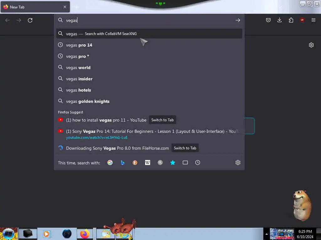Search bookmarks with the star icon
This screenshot has height=240, width=321.
click(173, 162)
